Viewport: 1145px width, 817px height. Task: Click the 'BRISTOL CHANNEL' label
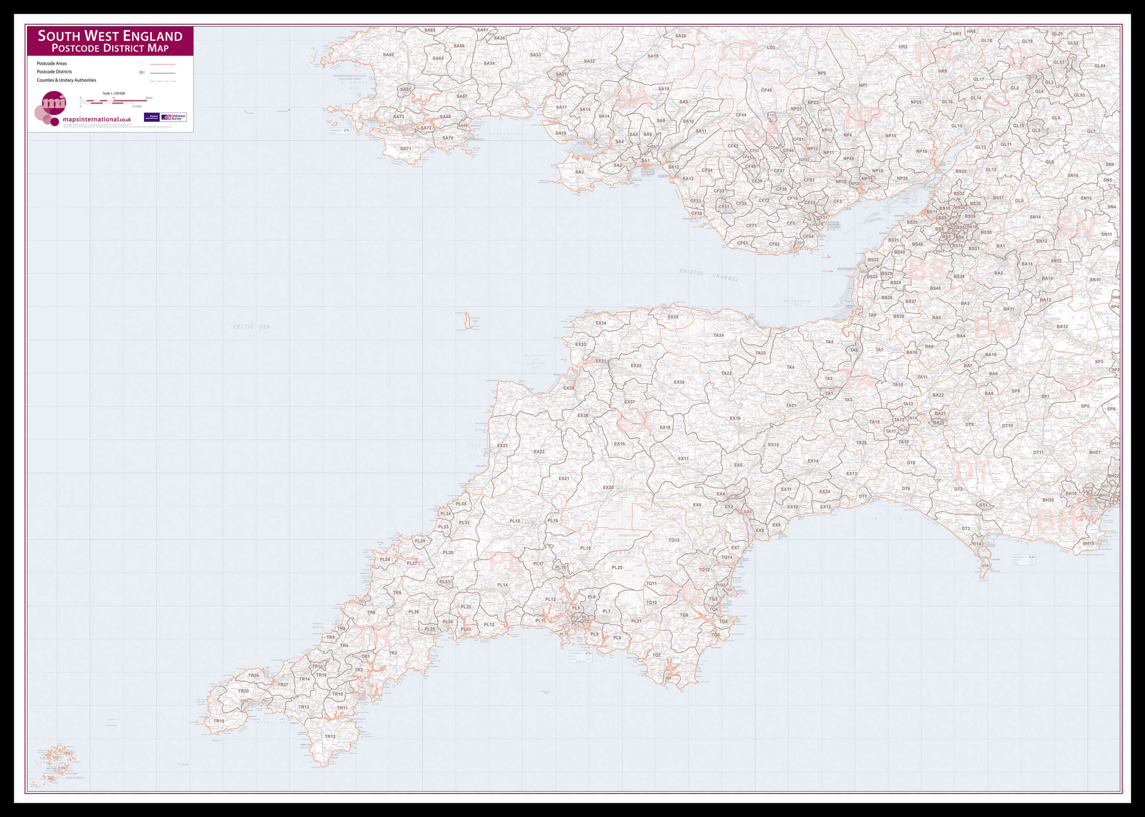point(709,275)
